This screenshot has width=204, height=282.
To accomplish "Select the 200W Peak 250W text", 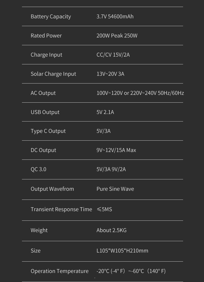I will click(117, 36).
